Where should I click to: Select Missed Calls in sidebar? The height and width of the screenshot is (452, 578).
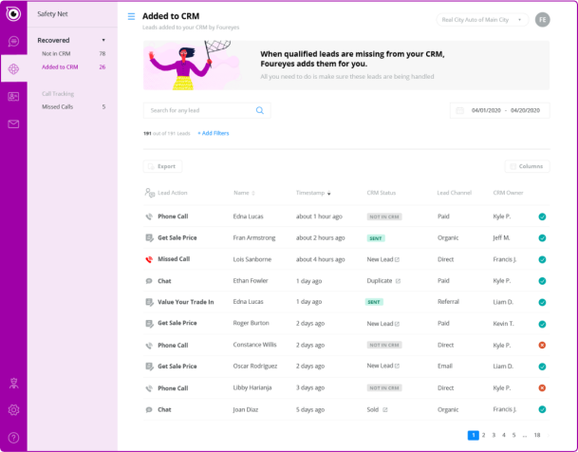click(58, 107)
